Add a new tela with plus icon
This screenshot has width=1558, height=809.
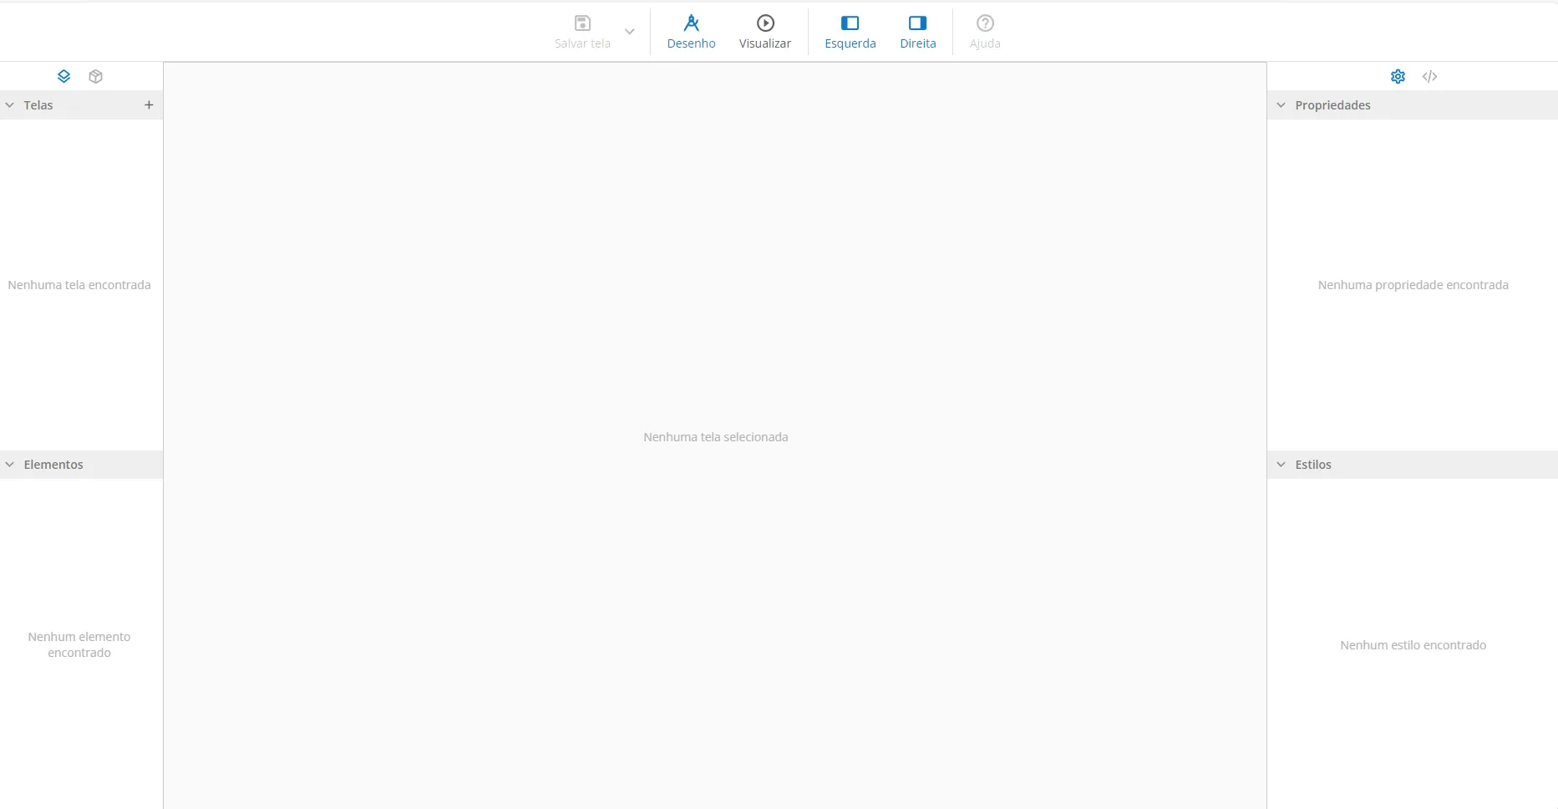click(x=149, y=105)
